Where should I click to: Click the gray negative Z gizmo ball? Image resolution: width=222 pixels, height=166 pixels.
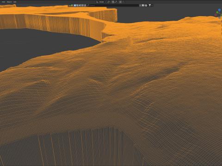(x=220, y=18)
